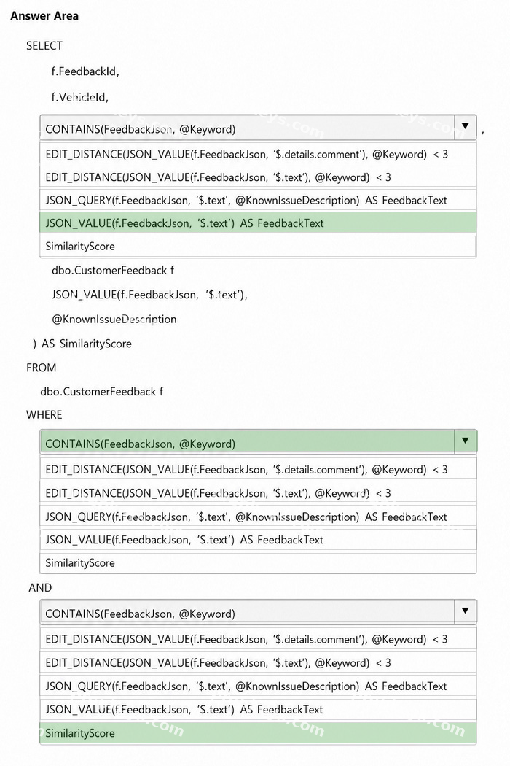
Task: Select highlighted JSON_VALUE AS FeedbackText in SELECT list
Action: pyautogui.click(x=258, y=223)
